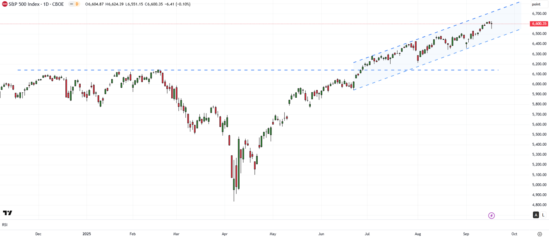The height and width of the screenshot is (238, 549).
Task: Click the 5,000.00 level on price axis
Action: [539, 185]
